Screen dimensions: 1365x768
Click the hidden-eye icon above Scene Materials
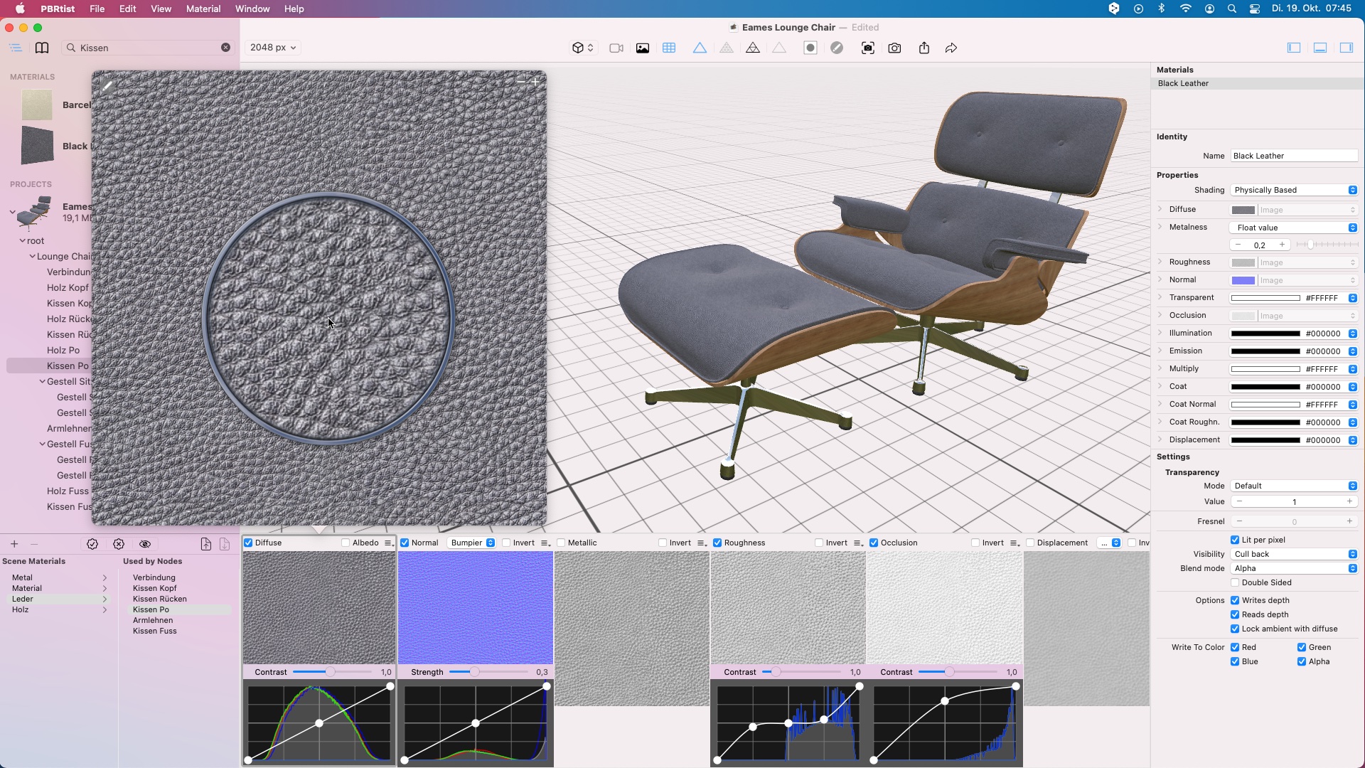pos(146,543)
